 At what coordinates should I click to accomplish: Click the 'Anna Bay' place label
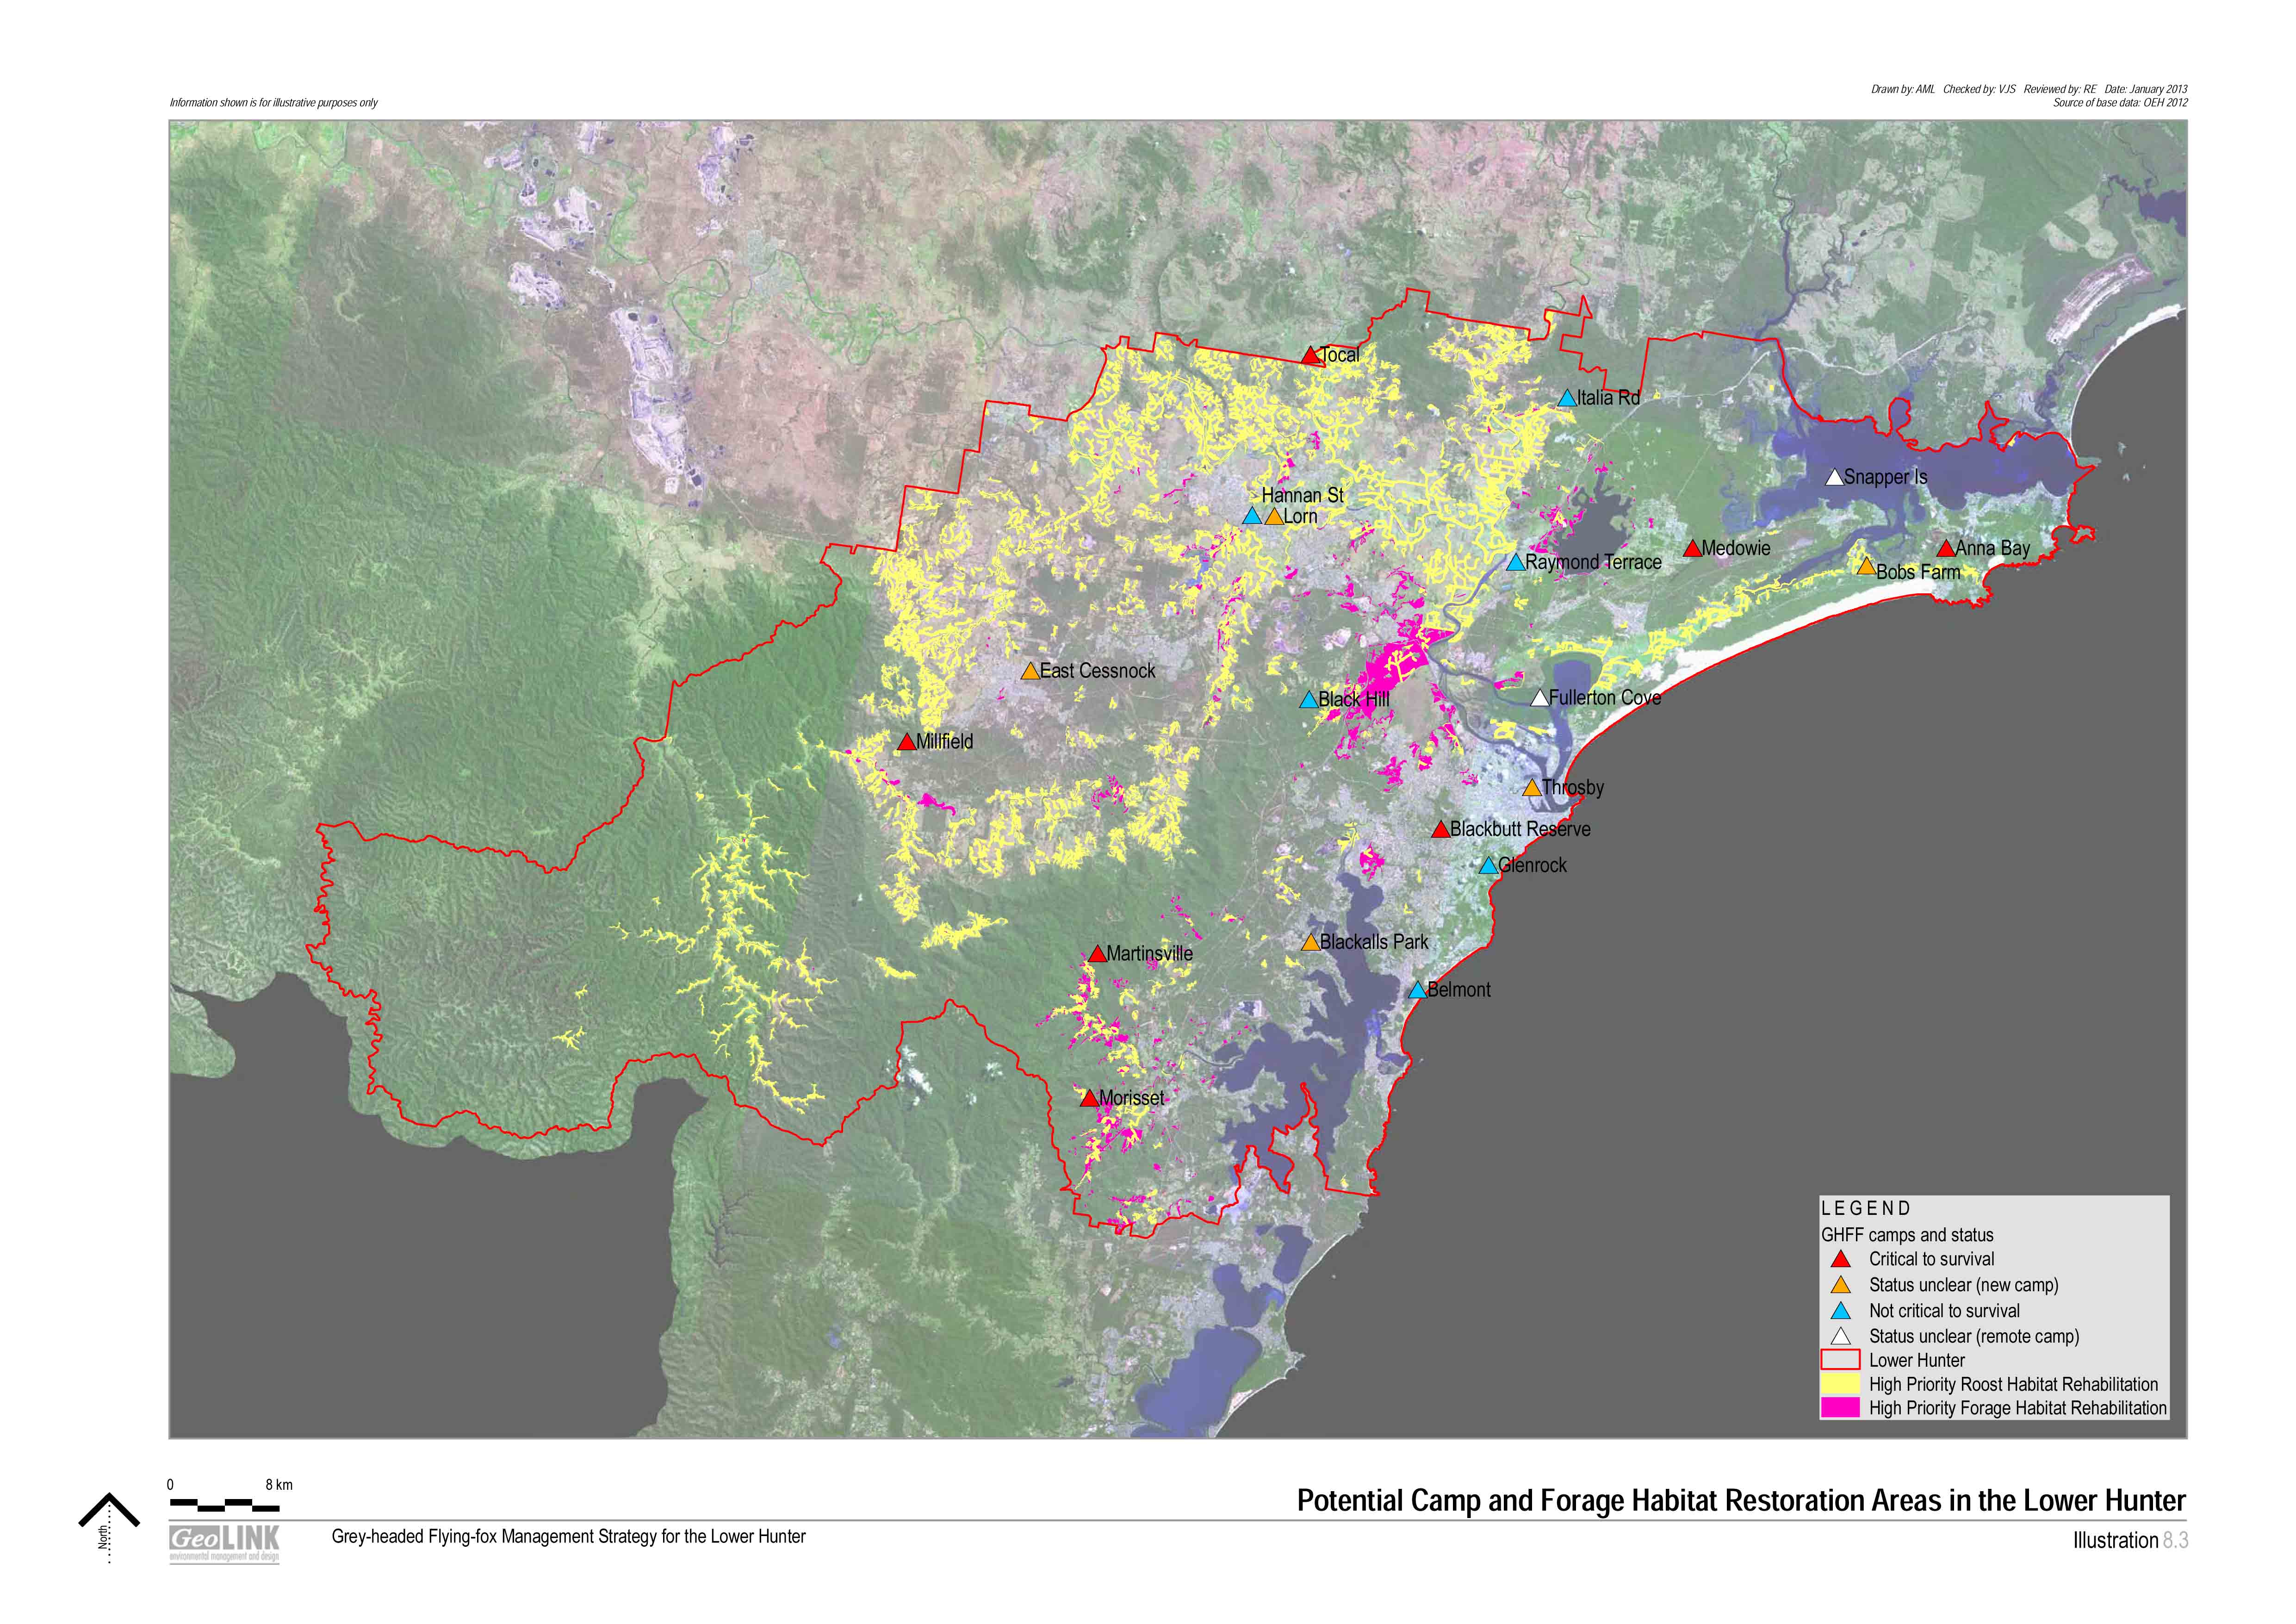1992,548
